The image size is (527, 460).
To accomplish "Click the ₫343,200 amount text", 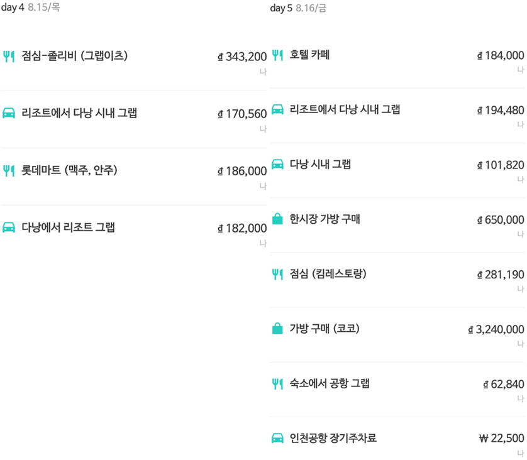I will pyautogui.click(x=242, y=55).
